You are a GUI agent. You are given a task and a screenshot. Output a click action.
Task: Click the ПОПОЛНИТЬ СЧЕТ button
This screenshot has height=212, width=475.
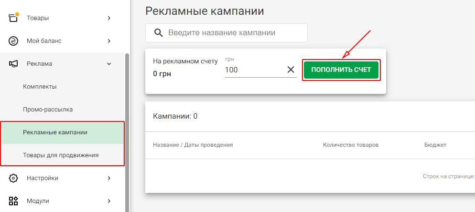point(341,70)
